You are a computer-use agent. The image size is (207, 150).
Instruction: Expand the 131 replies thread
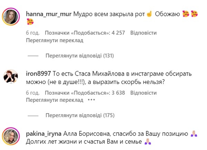80,56
